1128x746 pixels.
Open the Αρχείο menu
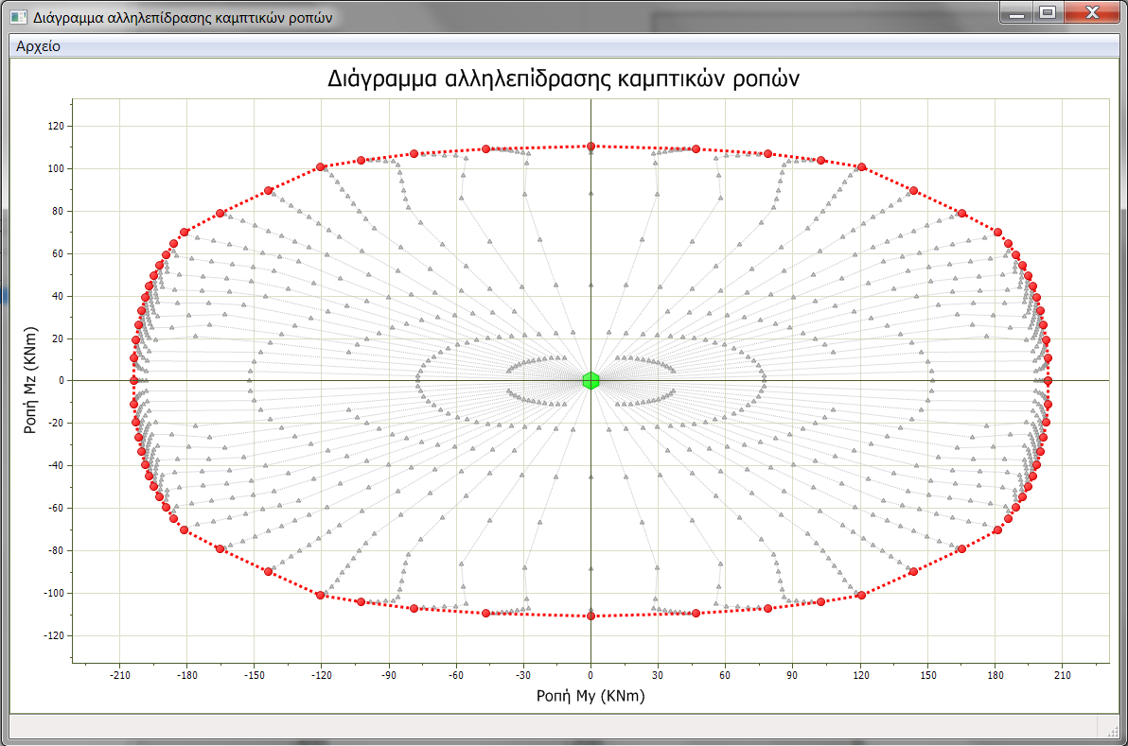coord(38,46)
